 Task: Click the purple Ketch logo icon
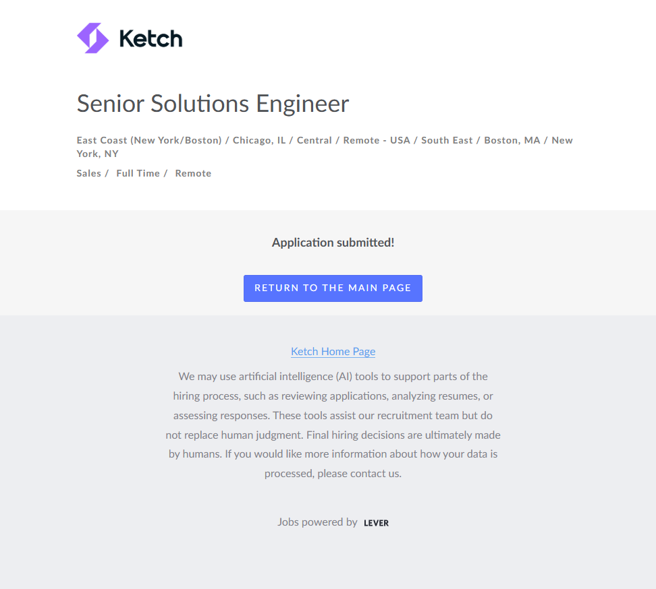tap(92, 38)
